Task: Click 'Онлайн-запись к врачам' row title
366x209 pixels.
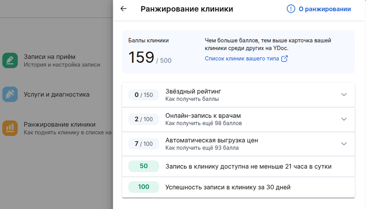Action: pos(203,115)
